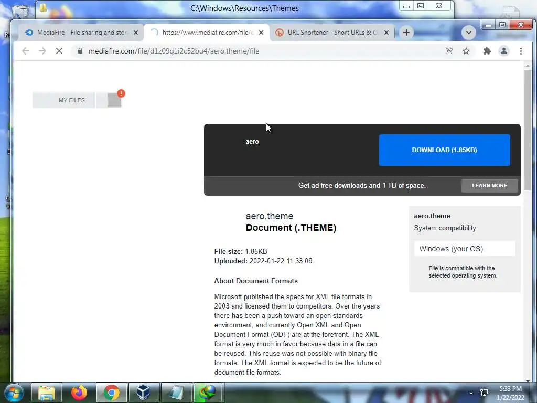Screen dimensions: 537x403
Task: Open the Chrome profile avatar
Action: point(504,51)
